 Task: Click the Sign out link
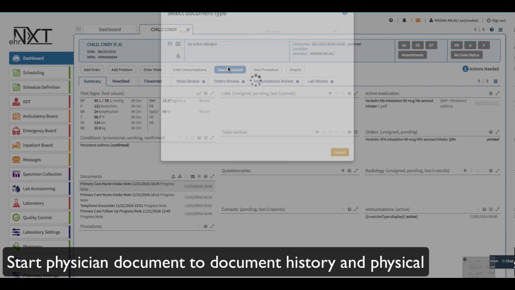(x=496, y=21)
